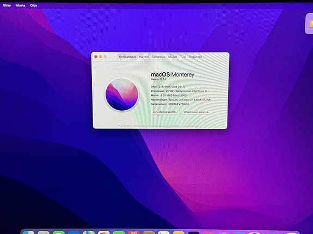Open Photos from the Dock

click(x=104, y=232)
